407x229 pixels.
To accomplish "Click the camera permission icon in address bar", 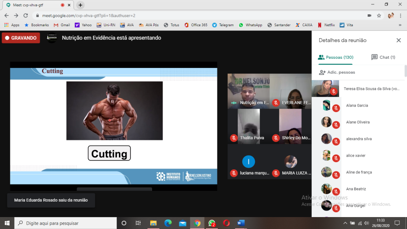I will (x=369, y=16).
